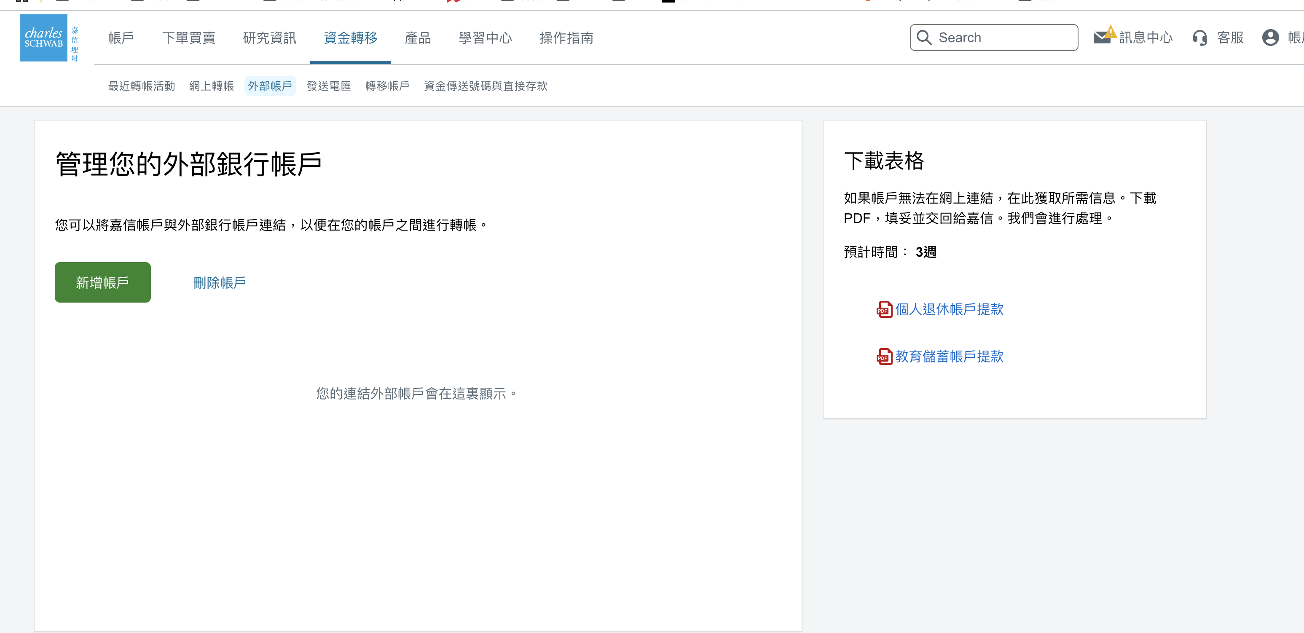The width and height of the screenshot is (1304, 633).
Task: Open the 帳戶 main menu
Action: pos(121,38)
